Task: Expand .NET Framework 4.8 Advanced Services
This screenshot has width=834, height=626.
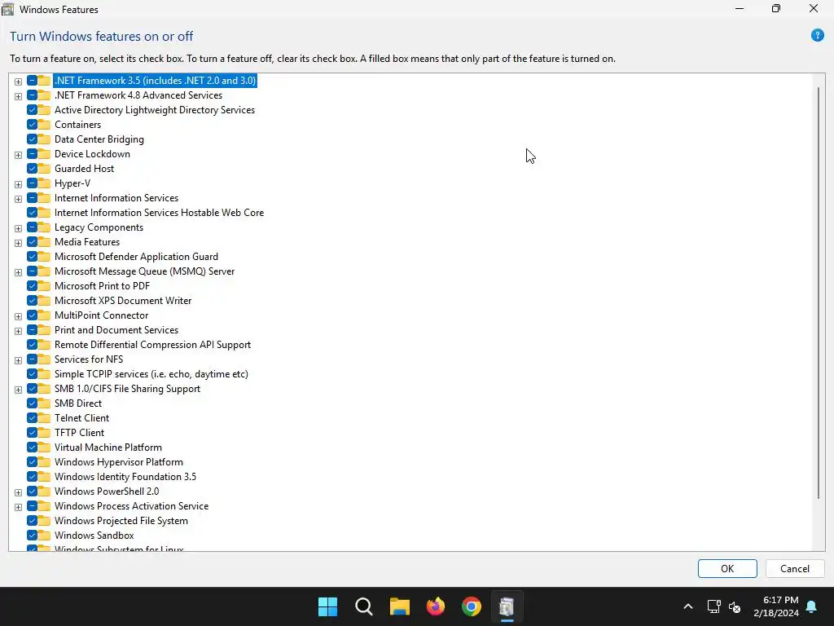Action: pyautogui.click(x=18, y=96)
